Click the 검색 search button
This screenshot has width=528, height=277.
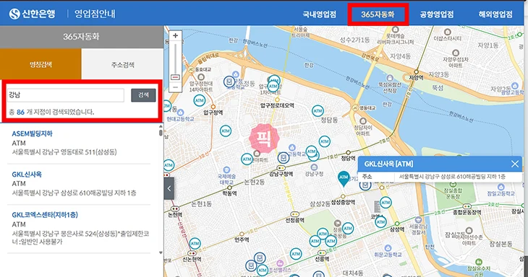(x=143, y=95)
